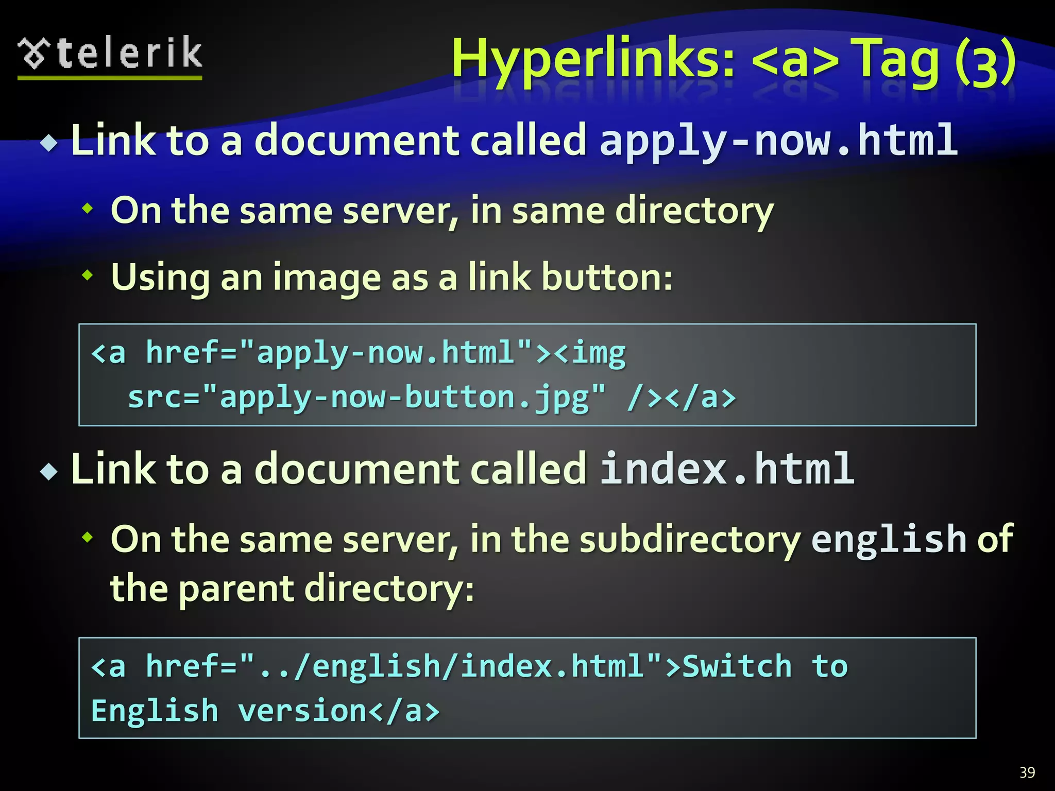The width and height of the screenshot is (1055, 791).
Task: Click the first code line with href="apply-now.html"
Action: click(358, 353)
